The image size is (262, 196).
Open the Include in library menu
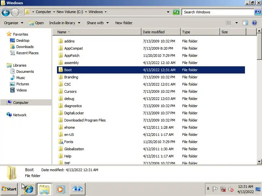(65, 23)
